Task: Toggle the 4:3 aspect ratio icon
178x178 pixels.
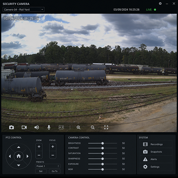Action: (x=61, y=128)
